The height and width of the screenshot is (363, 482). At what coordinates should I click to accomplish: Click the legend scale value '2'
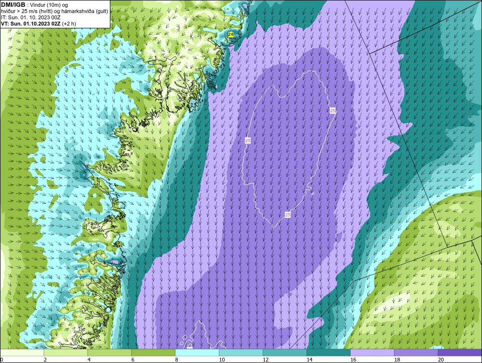(45, 360)
